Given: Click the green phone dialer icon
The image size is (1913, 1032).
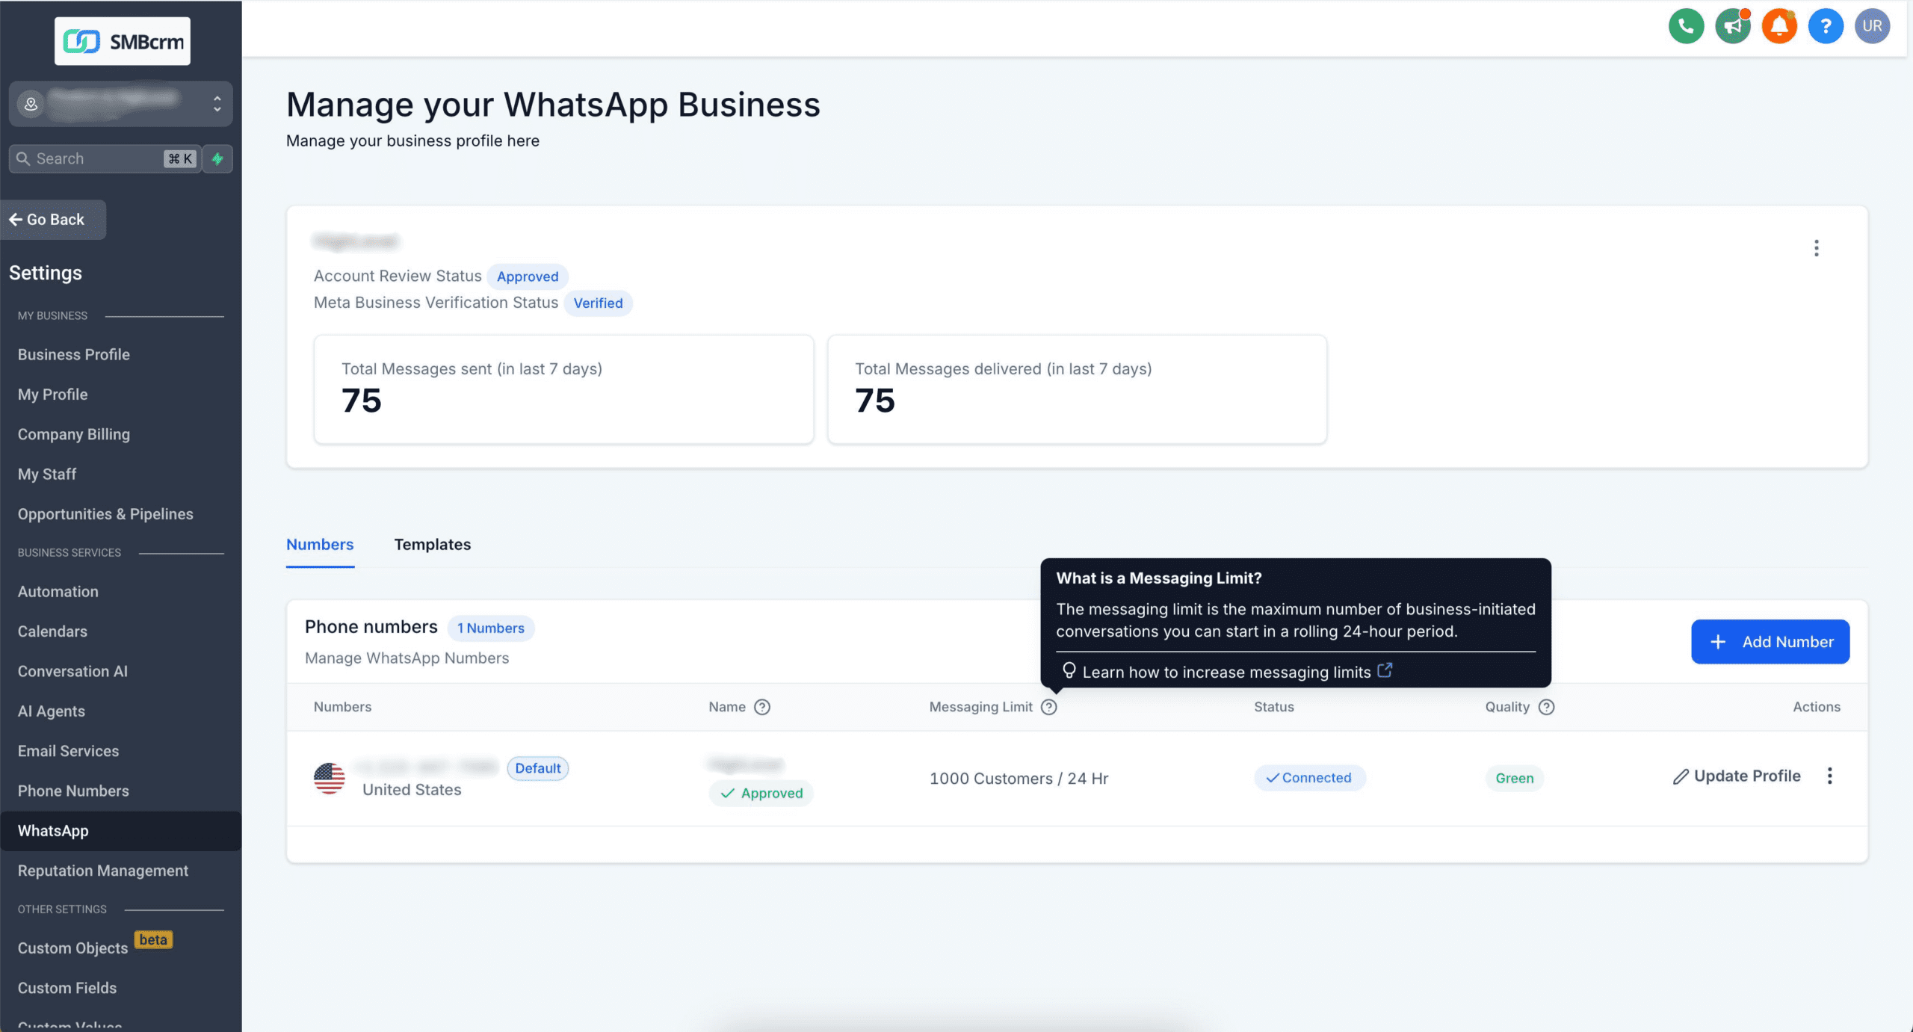Looking at the screenshot, I should (1686, 26).
